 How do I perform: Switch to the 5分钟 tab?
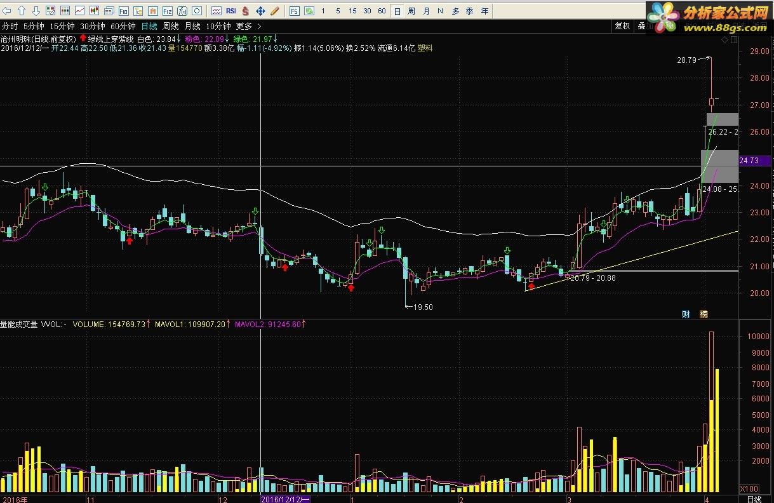[x=34, y=26]
